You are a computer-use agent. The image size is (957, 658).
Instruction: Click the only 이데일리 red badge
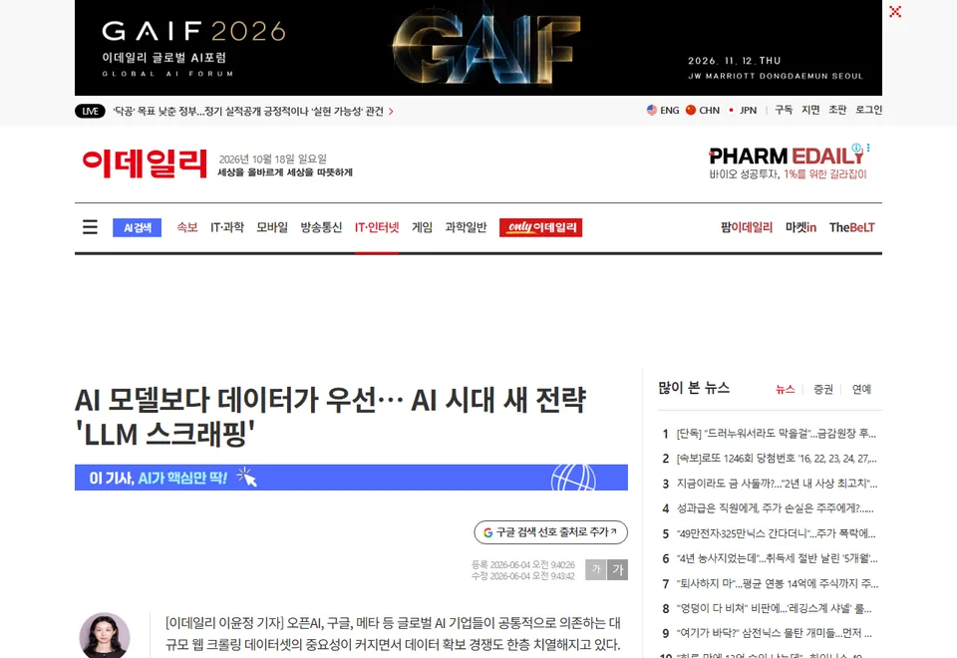(540, 227)
